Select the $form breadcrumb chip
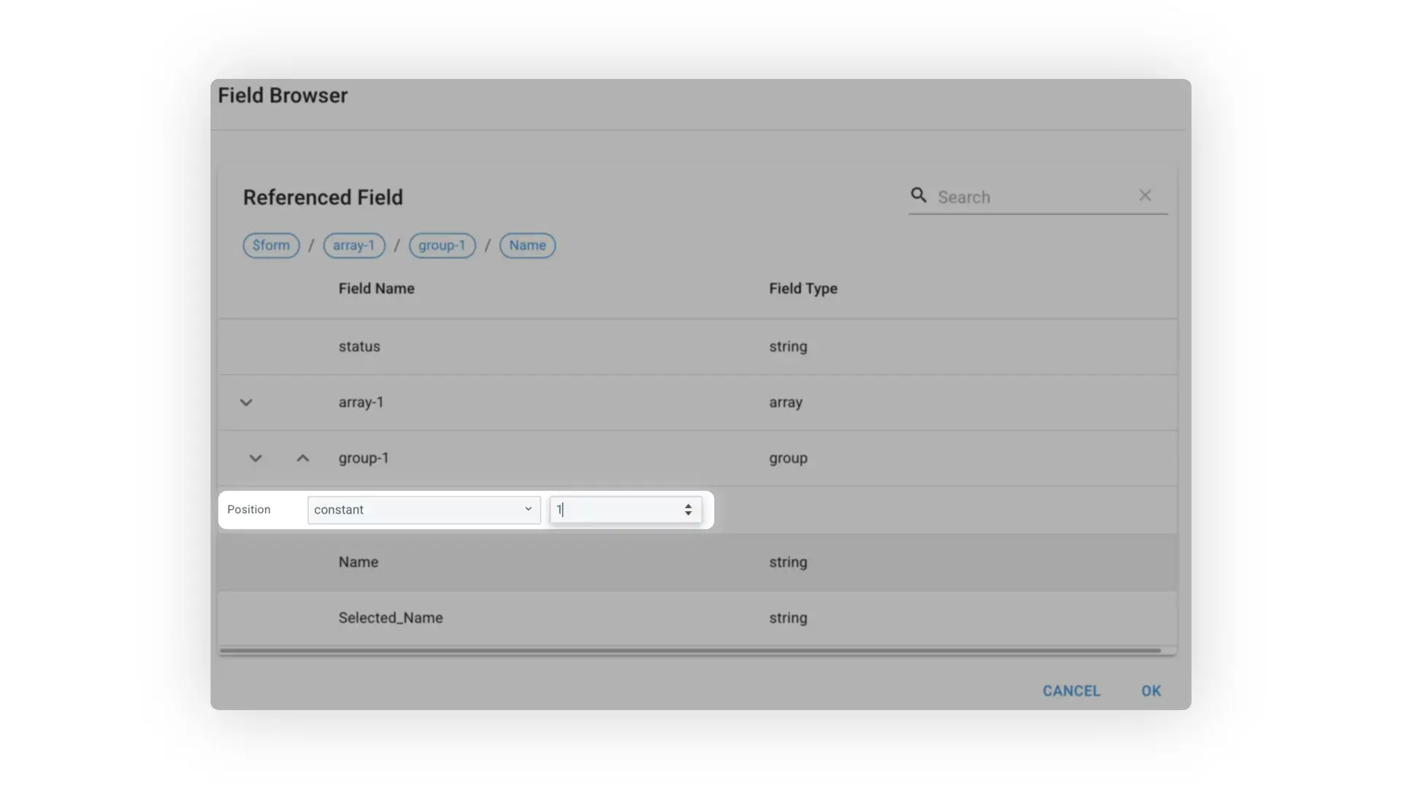 coord(270,245)
